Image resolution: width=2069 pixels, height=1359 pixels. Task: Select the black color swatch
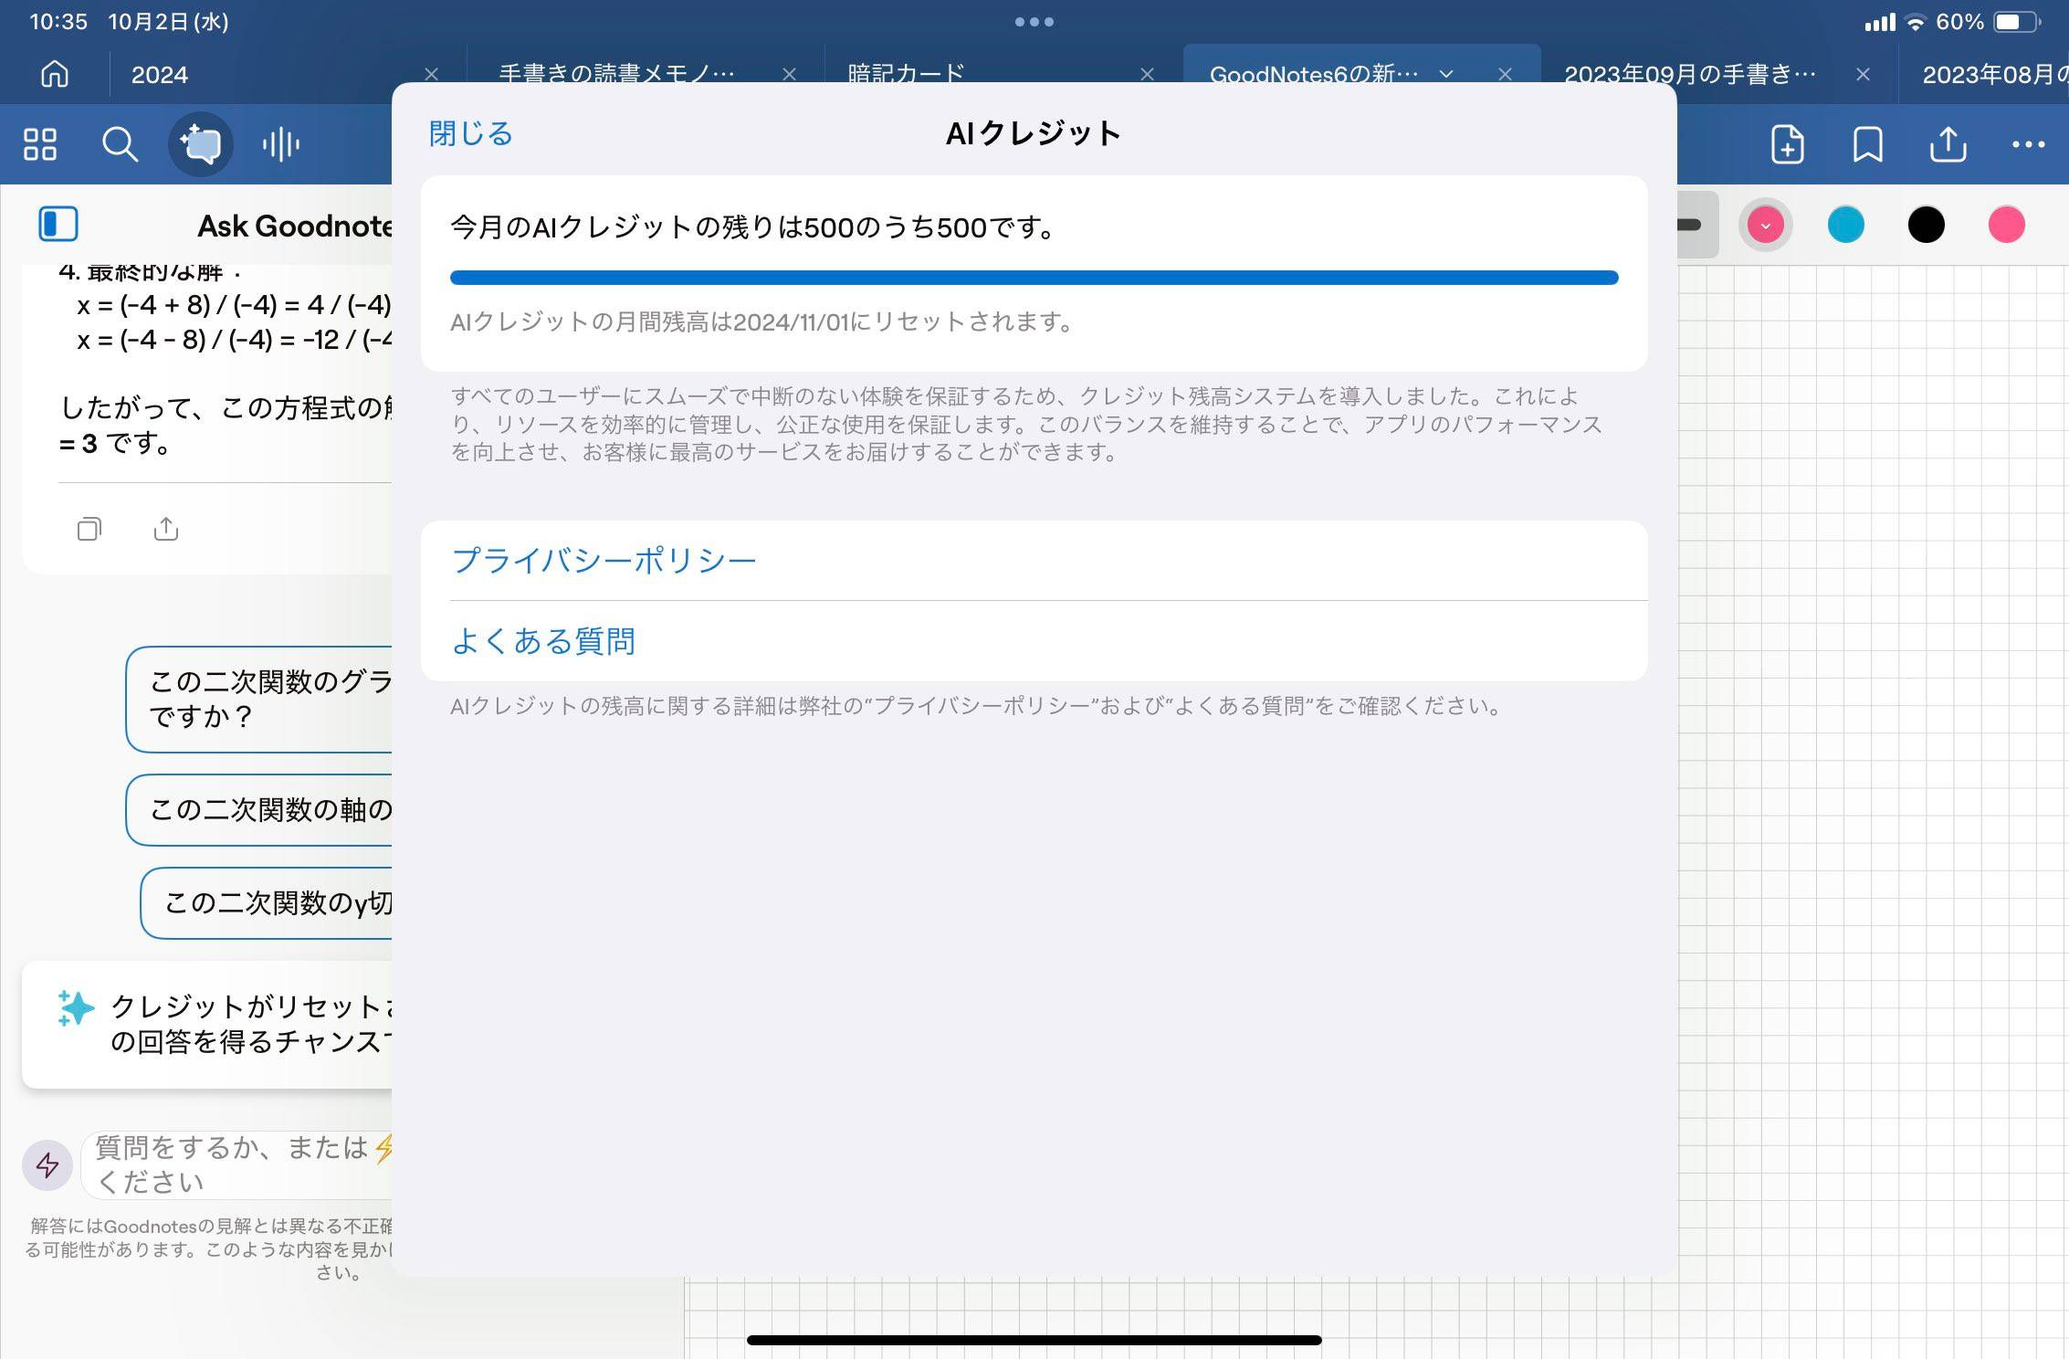point(1926,225)
